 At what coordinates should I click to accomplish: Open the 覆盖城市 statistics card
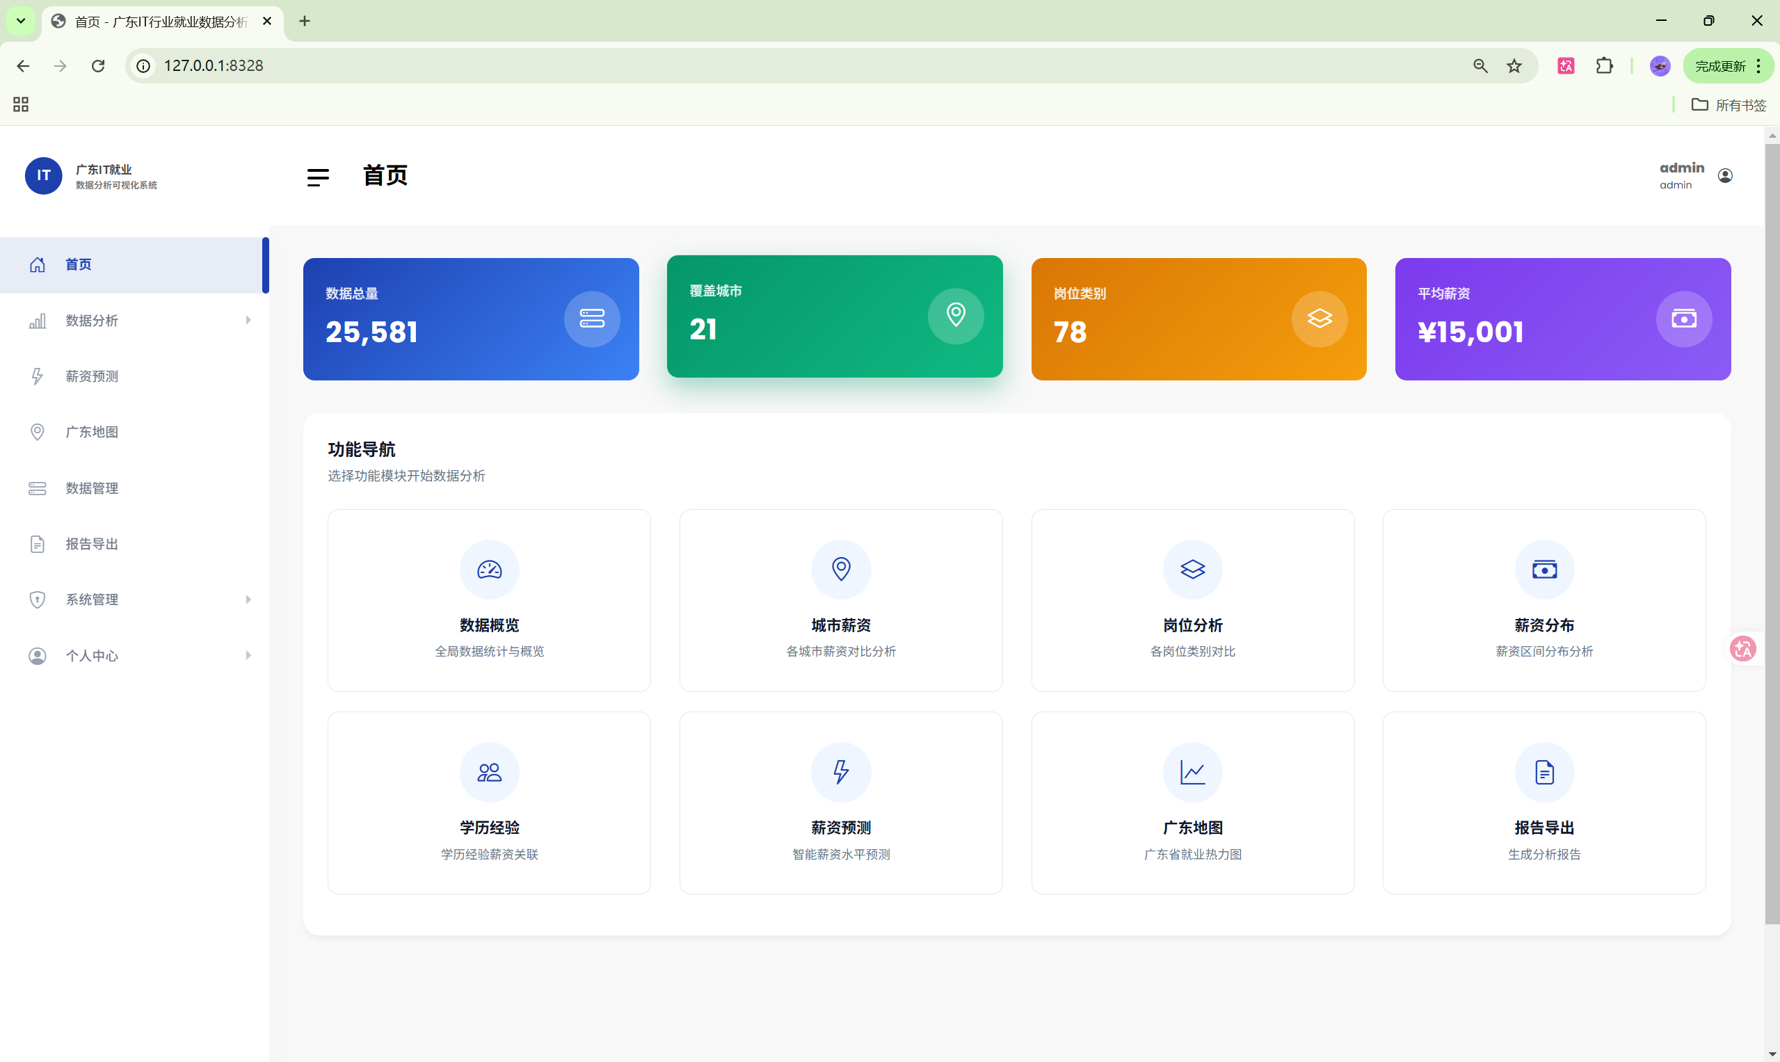click(834, 316)
